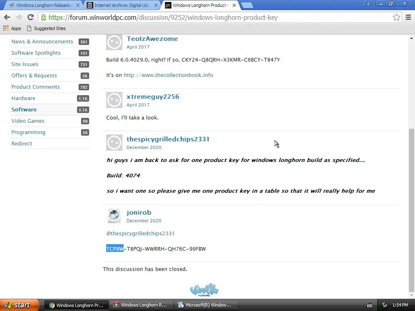The image size is (415, 311).
Task: Open the Suggested Sites bookmark
Action: [x=46, y=28]
